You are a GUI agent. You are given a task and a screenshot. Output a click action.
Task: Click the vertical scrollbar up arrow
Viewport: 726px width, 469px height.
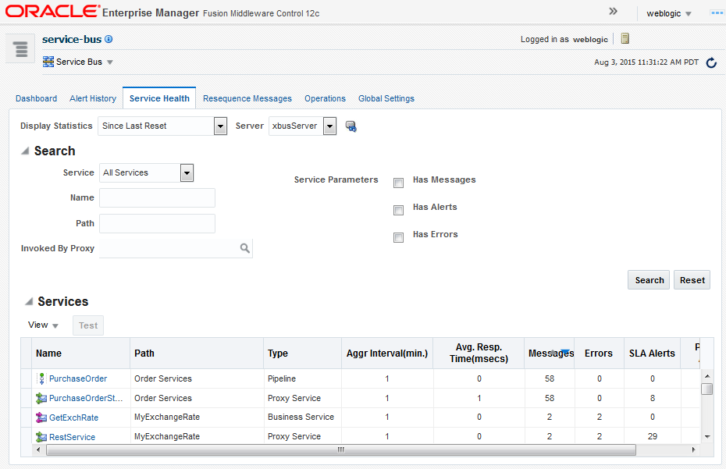coord(707,375)
